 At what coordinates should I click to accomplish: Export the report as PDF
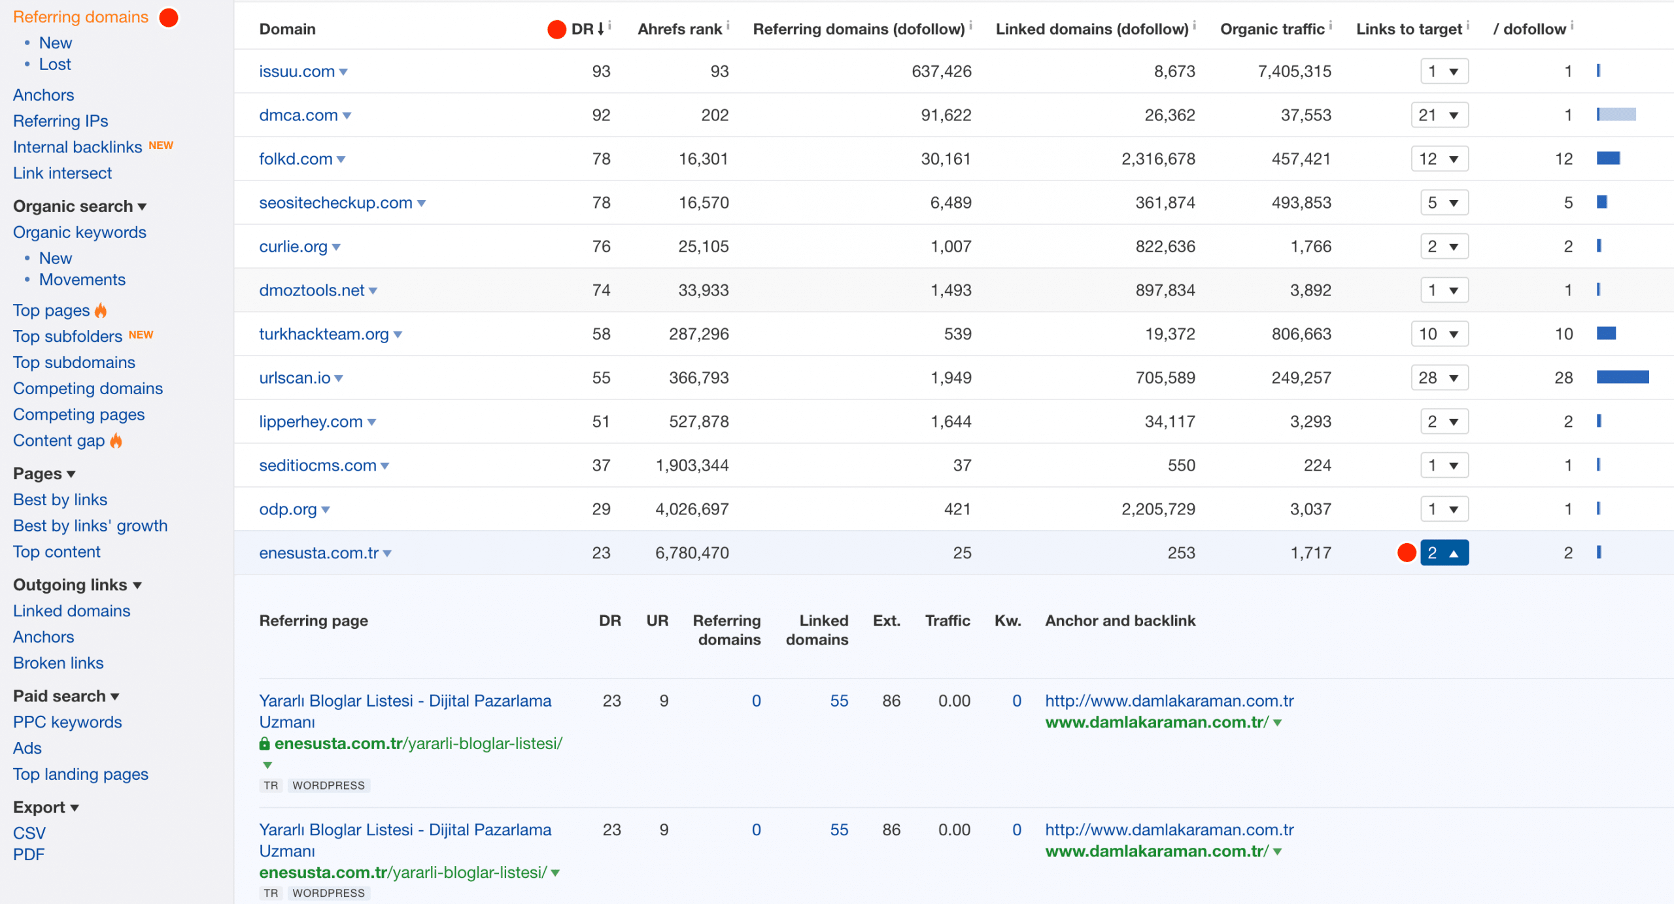pyautogui.click(x=29, y=854)
